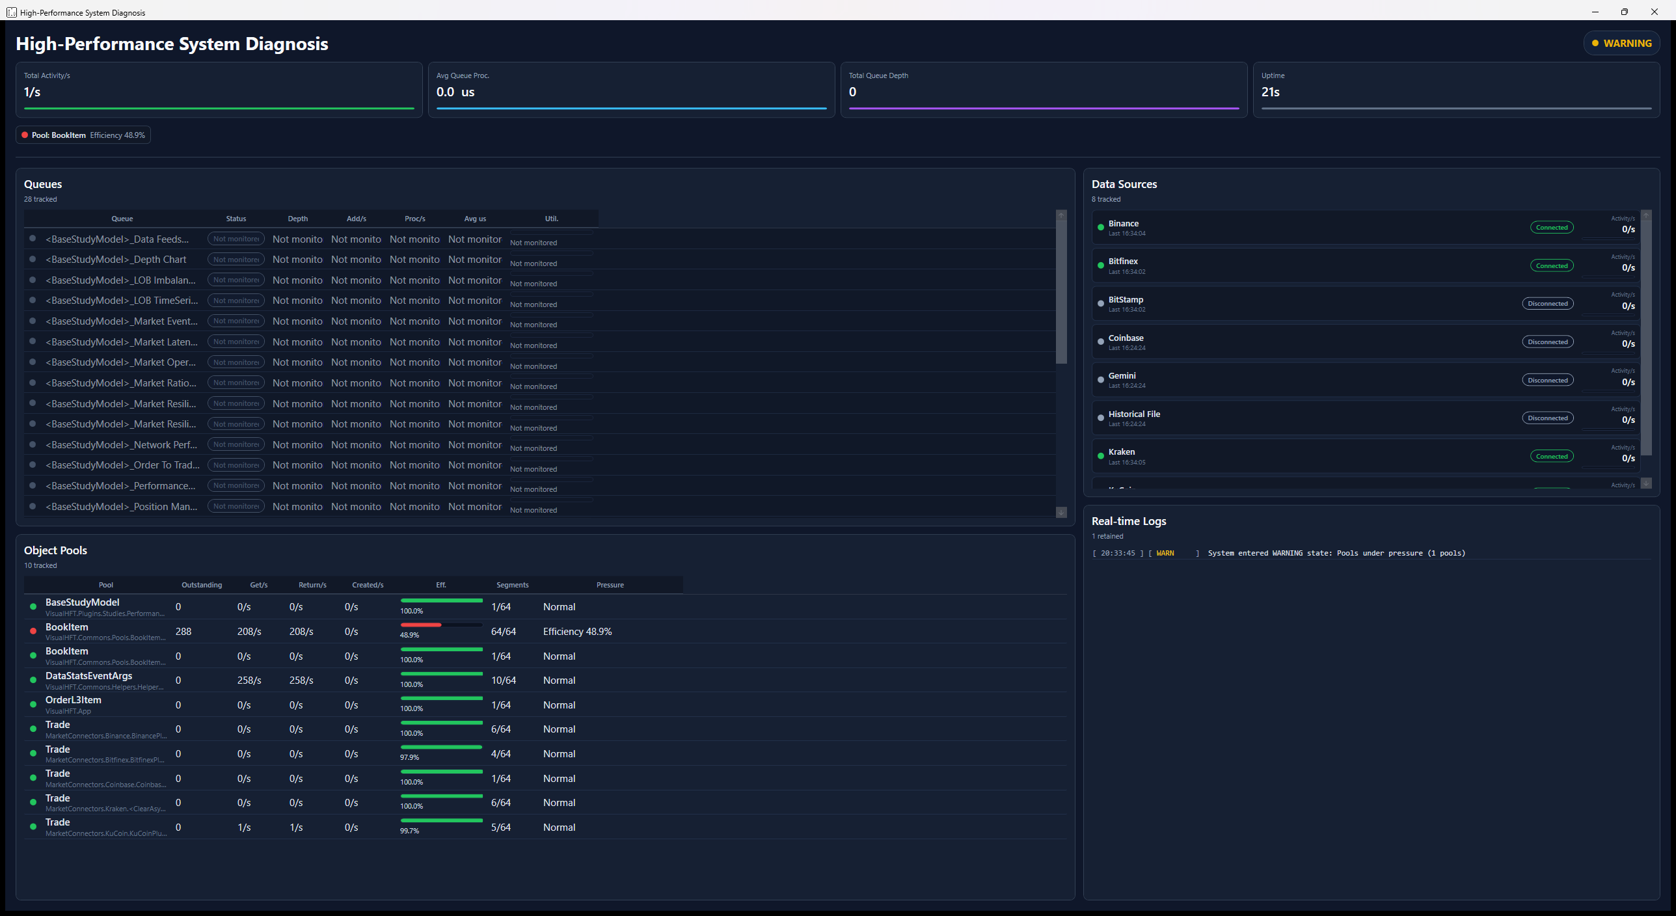Viewport: 1676px width, 916px height.
Task: Click the Queues vertical scrollbar thumb
Action: 1061,293
